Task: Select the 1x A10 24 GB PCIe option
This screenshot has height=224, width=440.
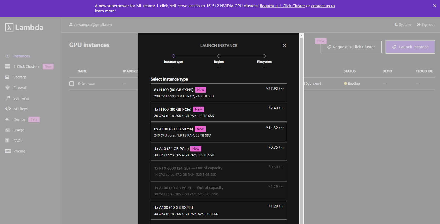Action: coord(218,151)
